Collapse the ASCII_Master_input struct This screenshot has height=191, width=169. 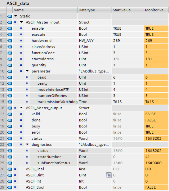21,22
